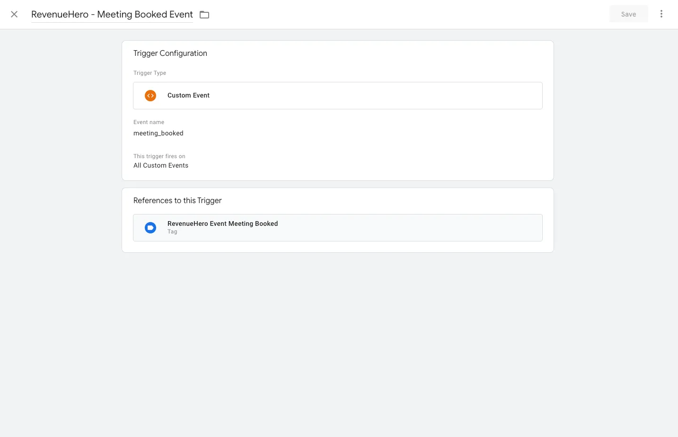Click the References to this Trigger heading
The image size is (678, 437).
coord(177,201)
